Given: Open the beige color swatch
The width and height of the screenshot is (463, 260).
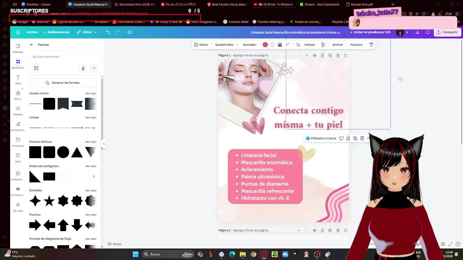Looking at the screenshot, I should coord(272,45).
